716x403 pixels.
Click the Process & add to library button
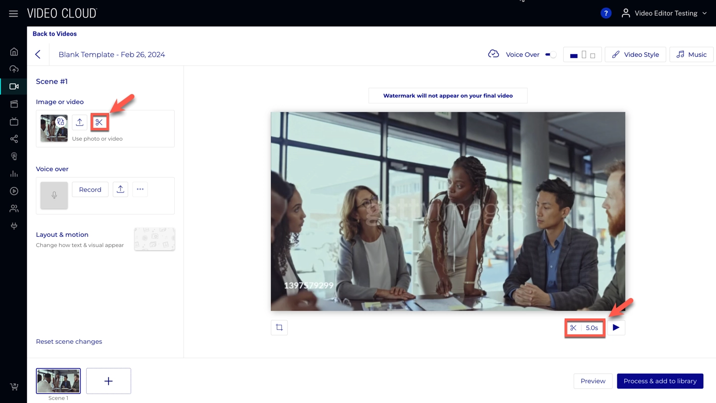[x=660, y=381]
